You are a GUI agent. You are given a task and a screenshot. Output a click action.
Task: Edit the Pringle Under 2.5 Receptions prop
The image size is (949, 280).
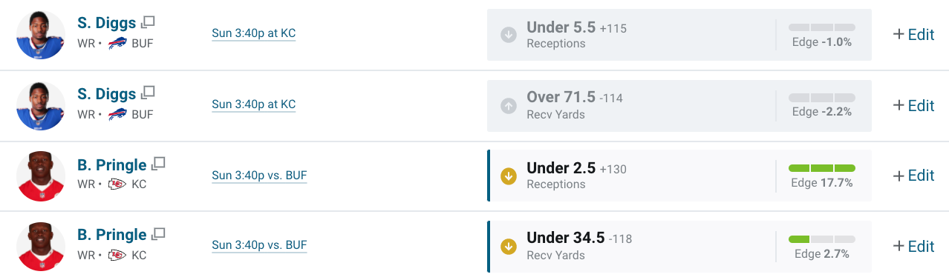913,176
